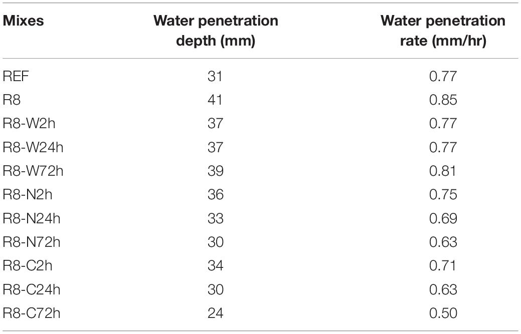Click the R8-C2h mix label
The width and height of the screenshot is (521, 334).
(28, 266)
